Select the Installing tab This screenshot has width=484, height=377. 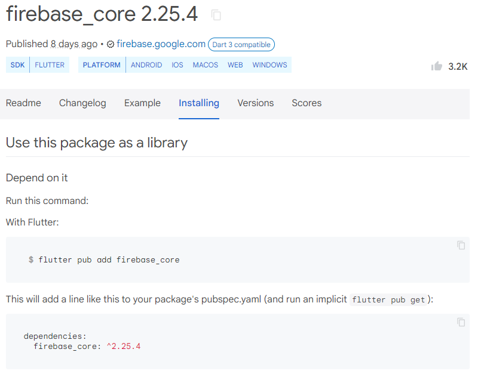tap(199, 103)
